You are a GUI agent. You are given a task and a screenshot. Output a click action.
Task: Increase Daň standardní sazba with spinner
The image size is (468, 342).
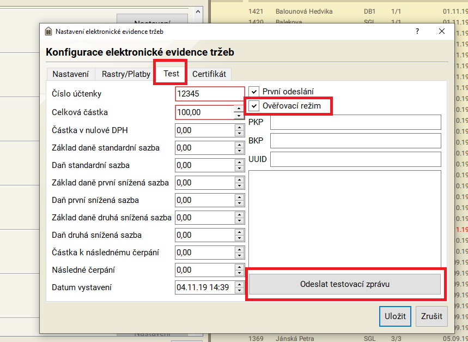(x=239, y=162)
